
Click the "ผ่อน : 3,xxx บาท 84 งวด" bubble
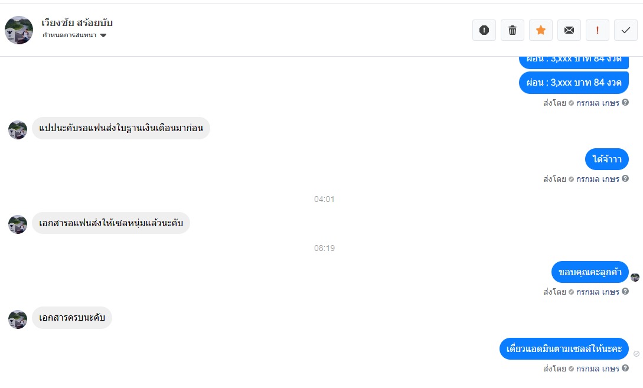(574, 83)
